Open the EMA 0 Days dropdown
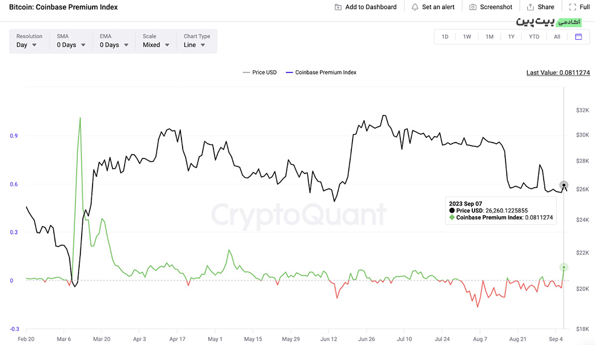The width and height of the screenshot is (595, 345). [x=114, y=41]
